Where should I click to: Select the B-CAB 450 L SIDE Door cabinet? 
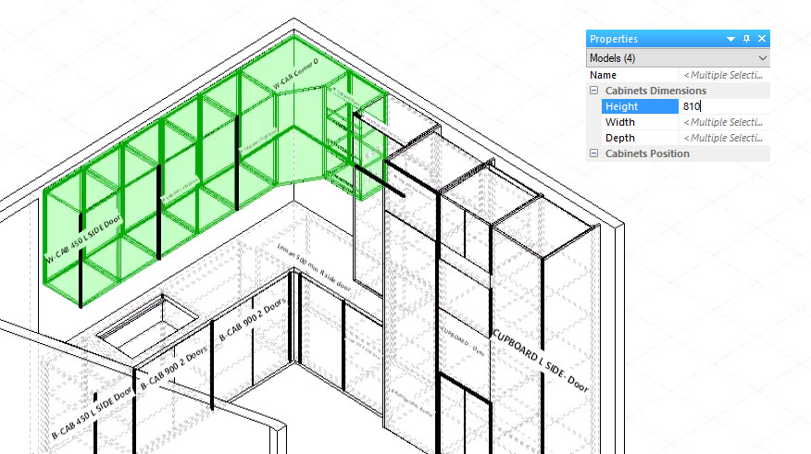pyautogui.click(x=92, y=413)
